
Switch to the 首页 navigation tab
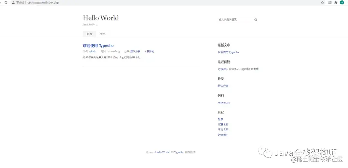[90, 34]
